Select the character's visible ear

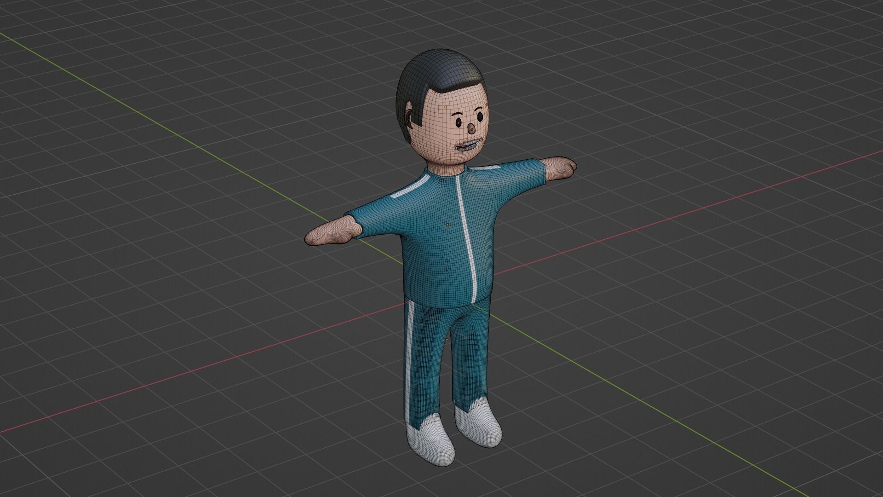409,119
